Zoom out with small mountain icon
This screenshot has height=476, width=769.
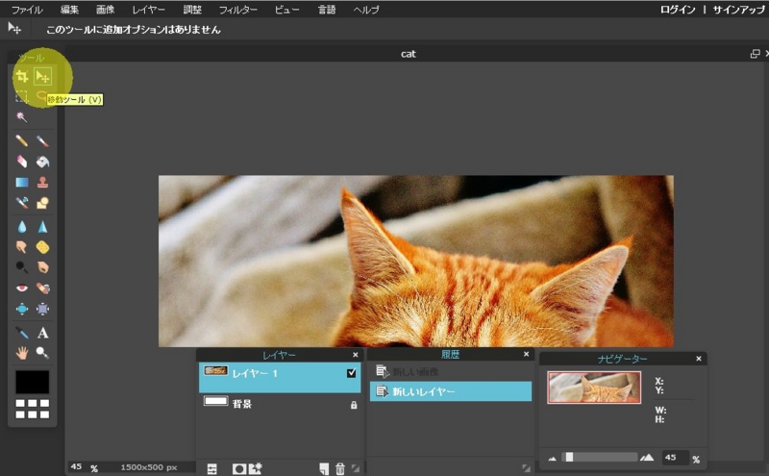tap(552, 459)
